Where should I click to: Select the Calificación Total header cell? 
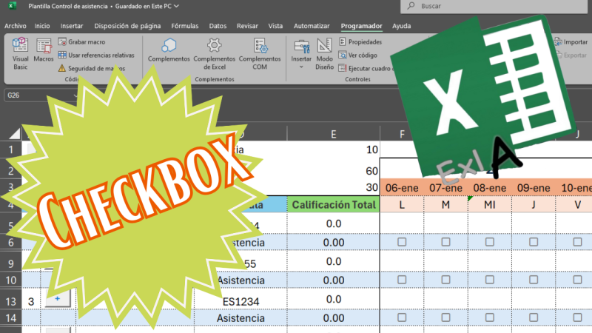click(334, 205)
